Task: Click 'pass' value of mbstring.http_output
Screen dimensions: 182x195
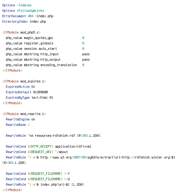Action: pos(86,60)
